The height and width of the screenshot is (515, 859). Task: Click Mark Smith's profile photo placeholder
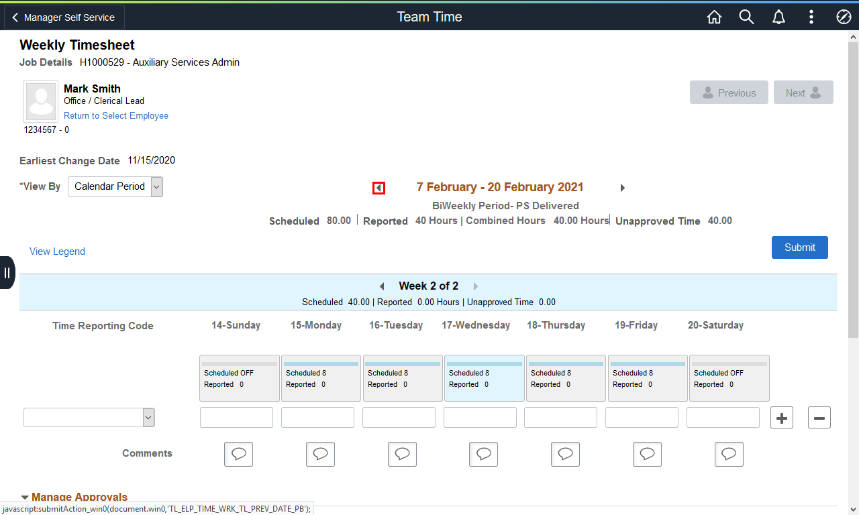pos(41,102)
